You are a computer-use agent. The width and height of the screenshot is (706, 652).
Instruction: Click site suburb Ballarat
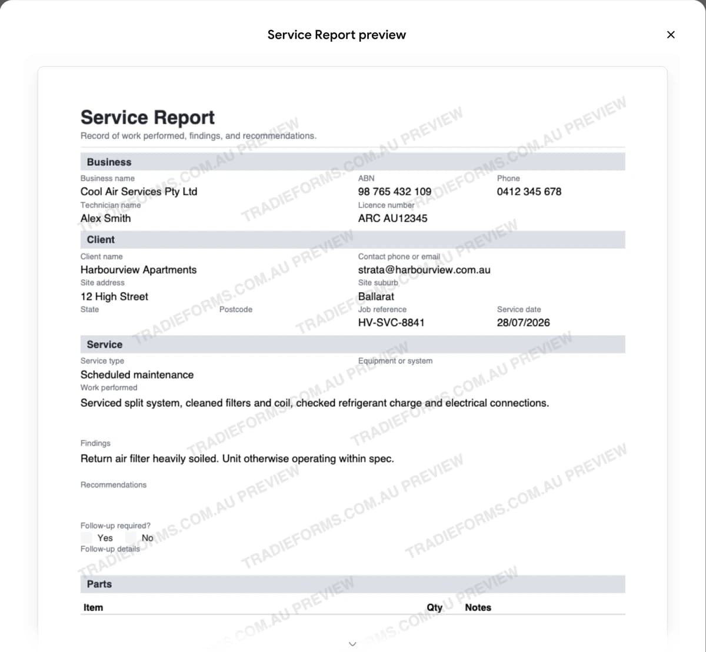tap(376, 296)
